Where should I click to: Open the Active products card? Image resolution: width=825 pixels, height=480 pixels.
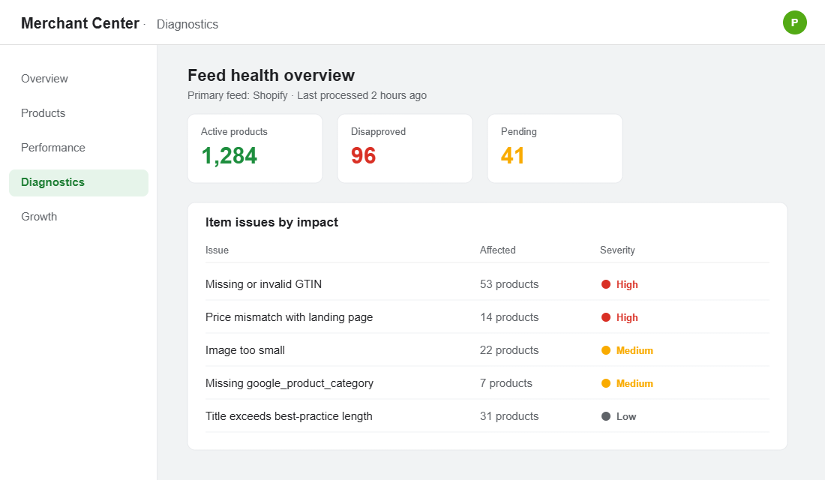click(255, 148)
